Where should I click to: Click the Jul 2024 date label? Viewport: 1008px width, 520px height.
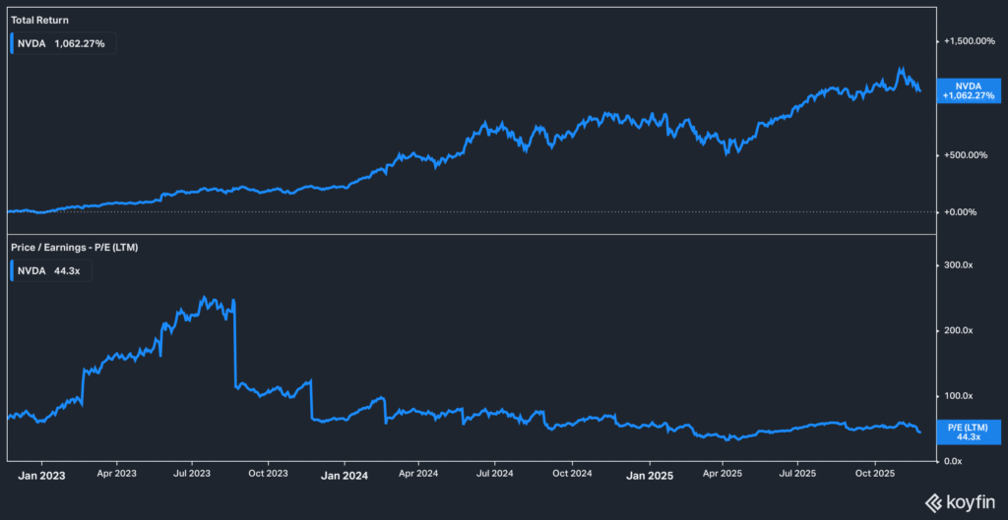[494, 476]
